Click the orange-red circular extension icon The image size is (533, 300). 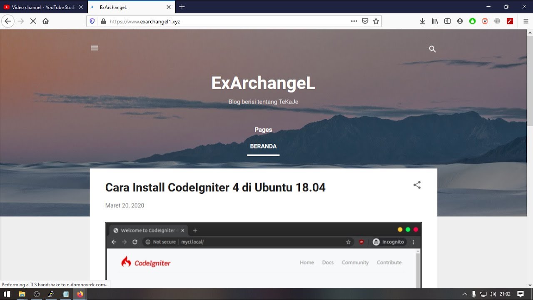point(485,21)
